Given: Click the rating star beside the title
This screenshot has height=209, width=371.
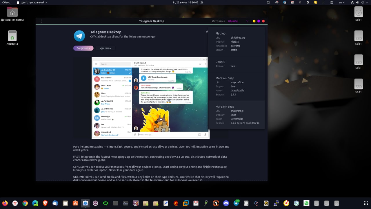Looking at the screenshot, I should coord(207,31).
